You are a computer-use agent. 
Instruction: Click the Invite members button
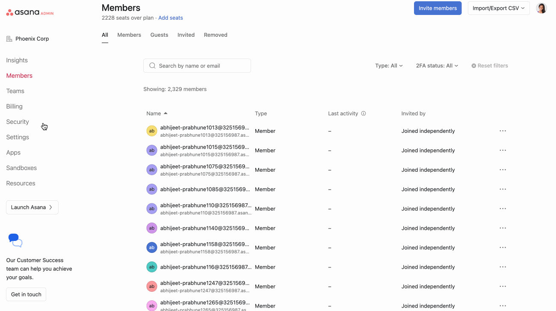[x=438, y=8]
